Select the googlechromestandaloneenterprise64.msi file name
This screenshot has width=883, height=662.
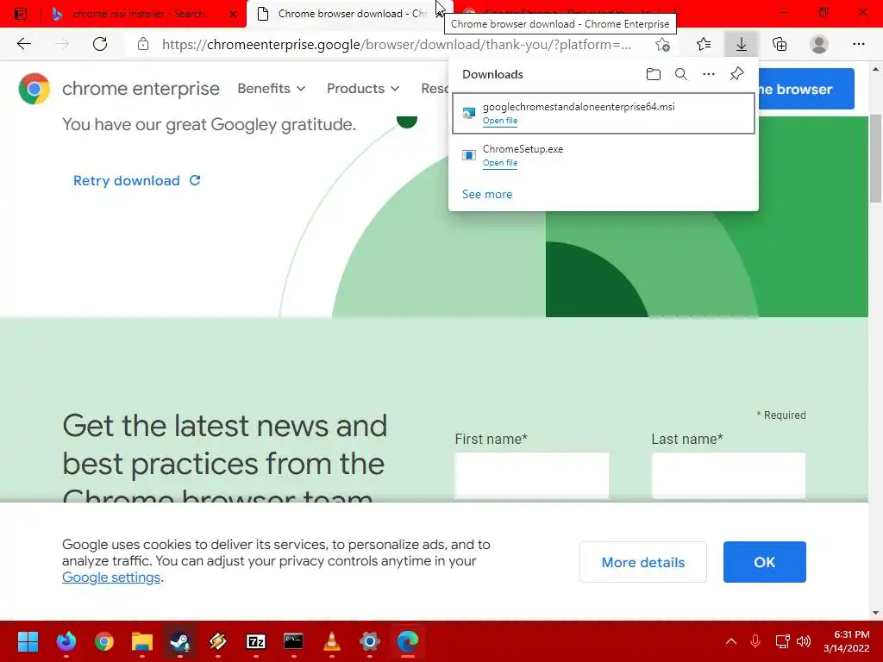click(579, 106)
